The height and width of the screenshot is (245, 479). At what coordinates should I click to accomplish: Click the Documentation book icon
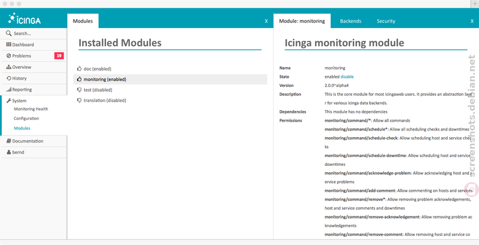pyautogui.click(x=9, y=141)
